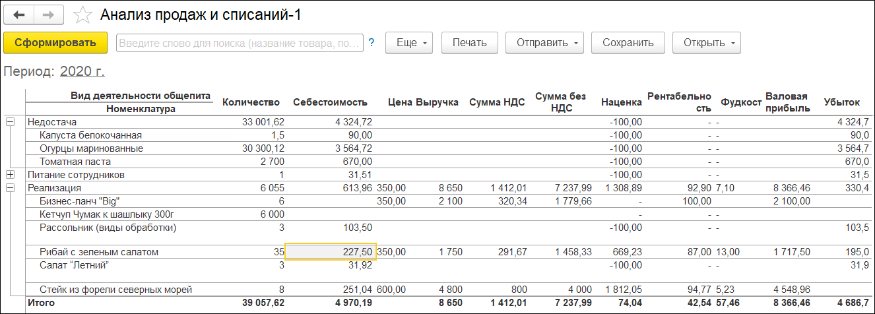Select the highlighted cell 227,50
This screenshot has height=314, width=875.
pyautogui.click(x=330, y=252)
